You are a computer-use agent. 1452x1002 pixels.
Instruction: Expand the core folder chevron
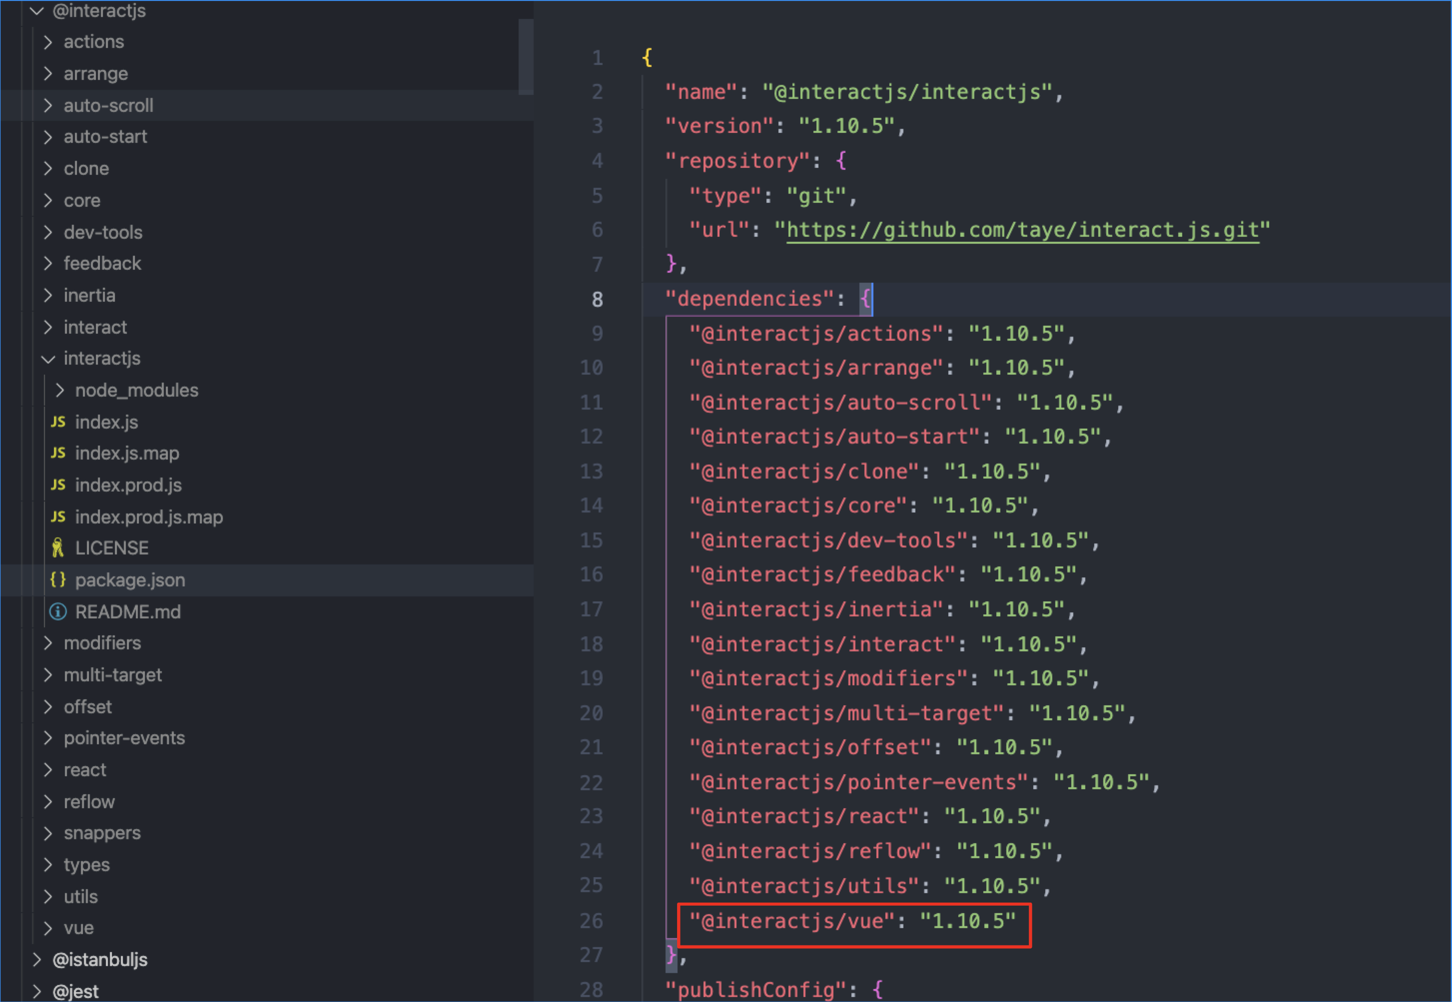[48, 200]
